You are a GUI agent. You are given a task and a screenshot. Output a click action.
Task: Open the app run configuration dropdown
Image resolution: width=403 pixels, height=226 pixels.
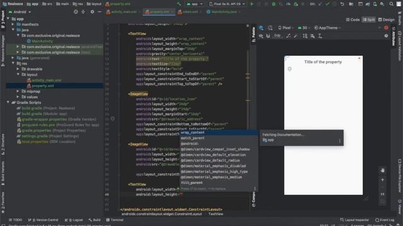pyautogui.click(x=195, y=4)
